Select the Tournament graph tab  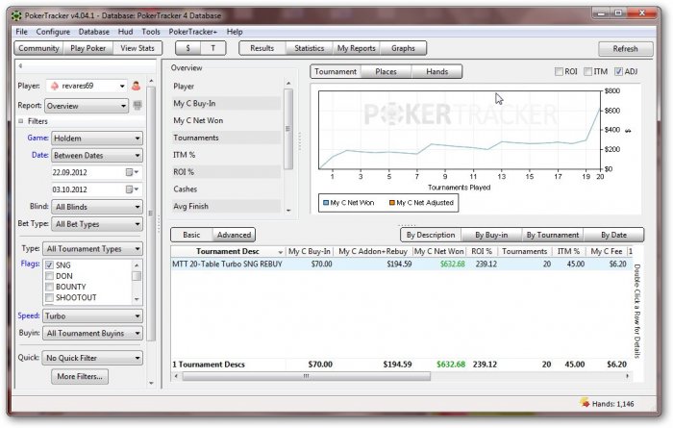point(336,72)
